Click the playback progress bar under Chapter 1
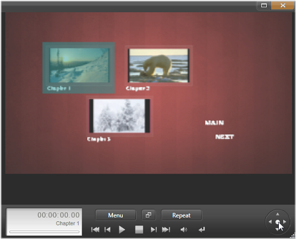This screenshot has height=240, width=297. click(44, 232)
